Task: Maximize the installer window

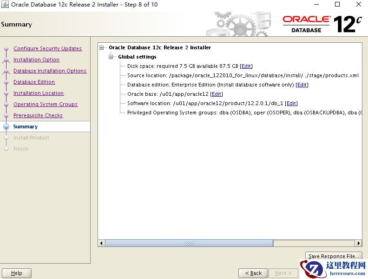Action: click(x=337, y=4)
